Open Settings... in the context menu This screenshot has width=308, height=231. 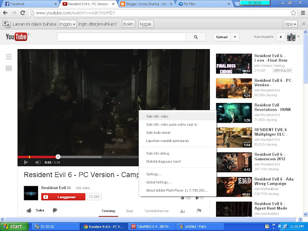pyautogui.click(x=178, y=174)
